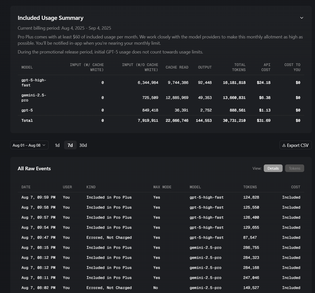Click the MAX MODE column header
Viewport: 315px width, 293px height.
click(x=162, y=187)
